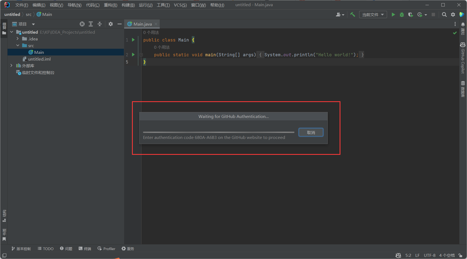Image resolution: width=467 pixels, height=259 pixels.
Task: Open the 编辑(E) menu
Action: pos(39,5)
